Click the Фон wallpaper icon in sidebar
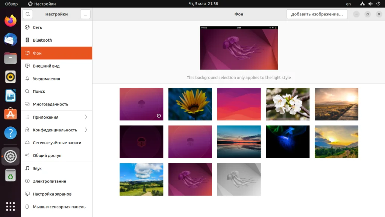 27,53
